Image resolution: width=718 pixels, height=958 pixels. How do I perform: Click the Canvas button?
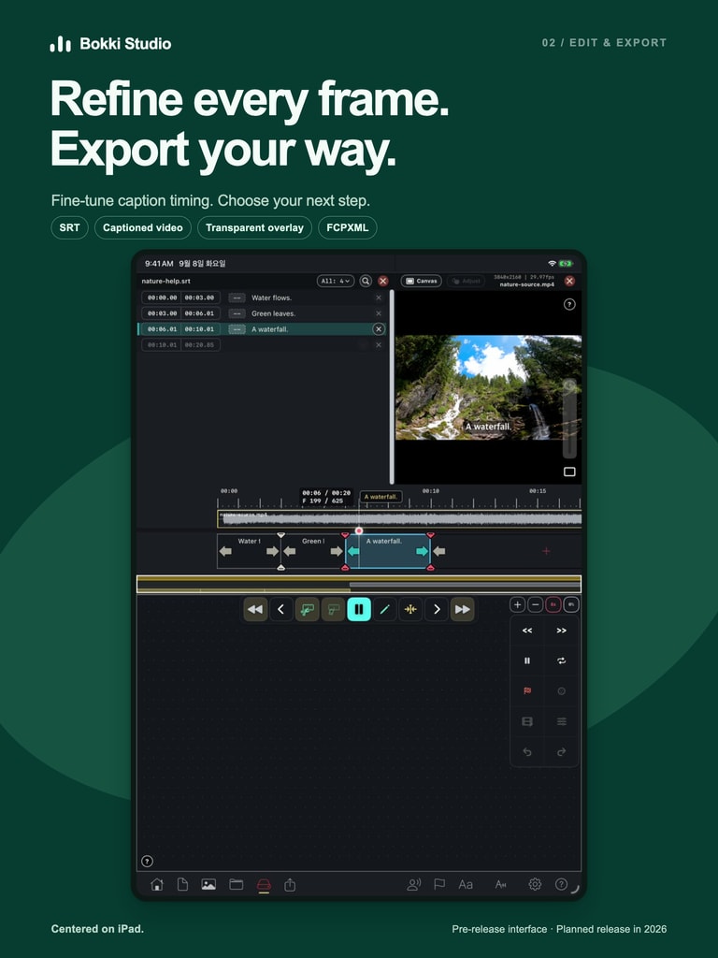click(x=422, y=281)
